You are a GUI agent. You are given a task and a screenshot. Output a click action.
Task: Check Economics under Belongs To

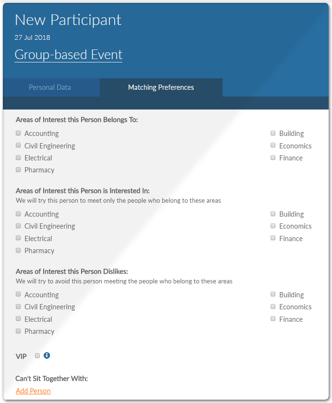pyautogui.click(x=273, y=145)
